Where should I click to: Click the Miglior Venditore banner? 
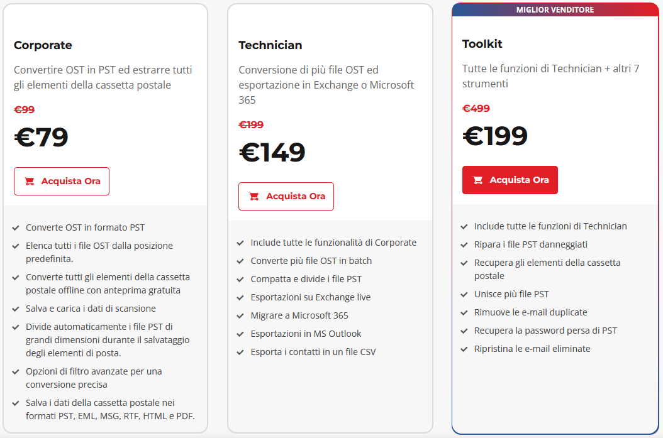555,10
